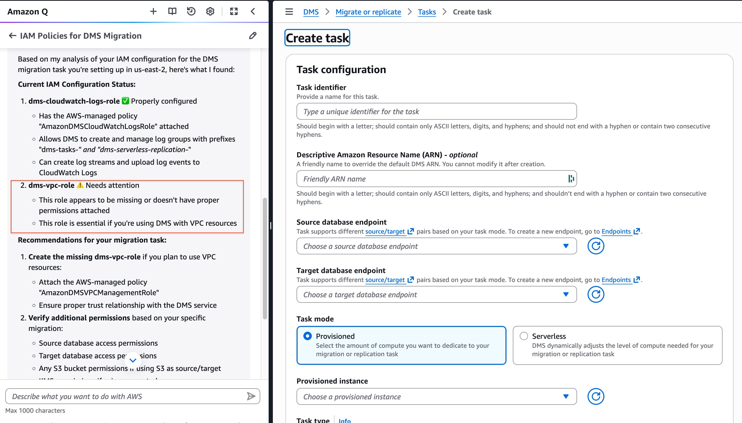Open Migrate or replicate breadcrumb
Viewport: 742px width, 423px height.
tap(368, 12)
